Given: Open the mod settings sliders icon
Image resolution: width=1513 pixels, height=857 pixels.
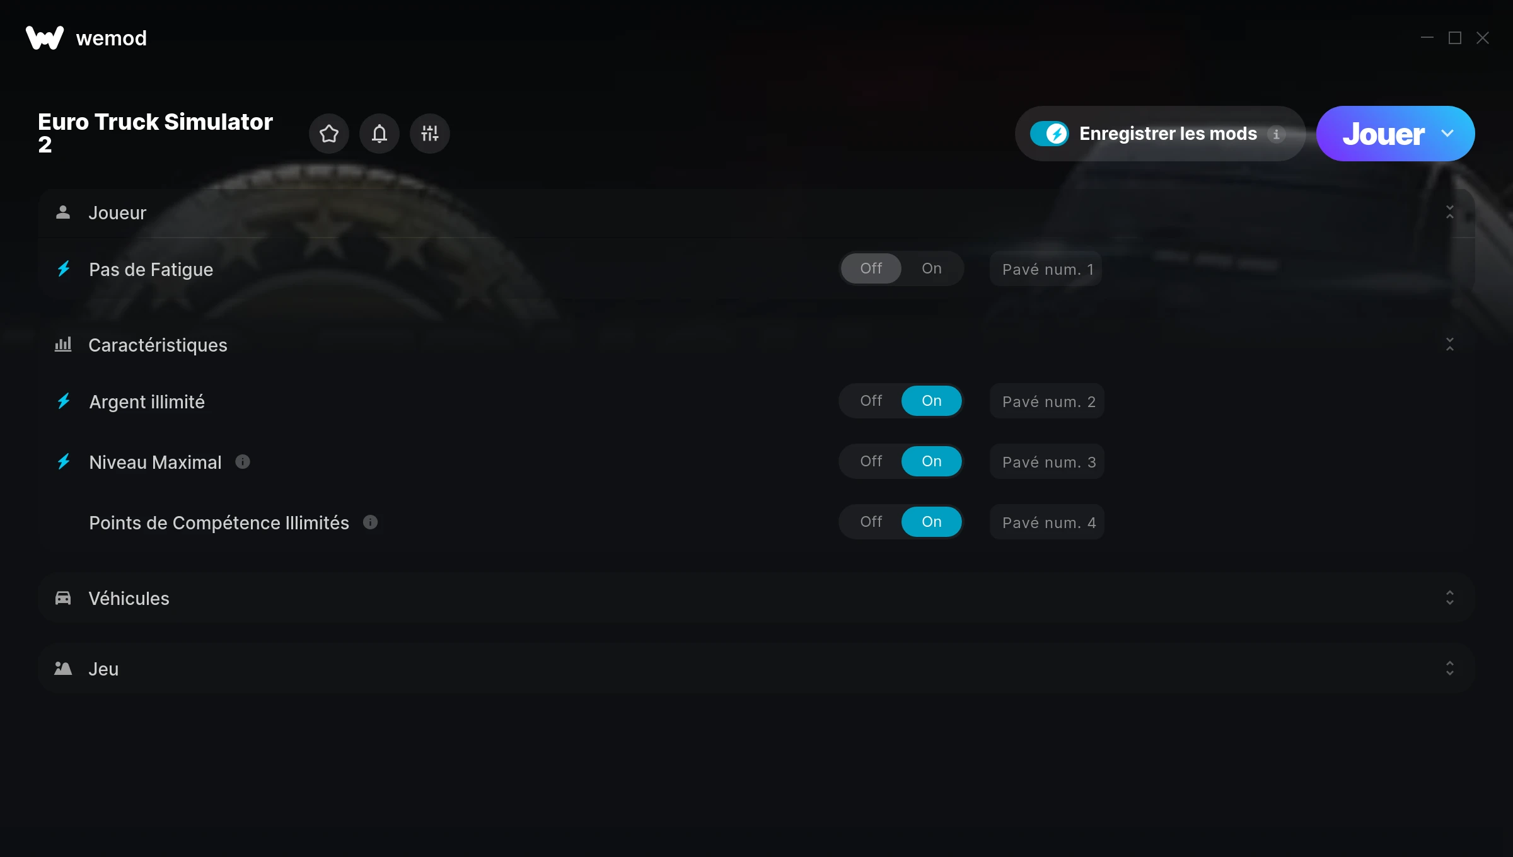Looking at the screenshot, I should tap(430, 134).
